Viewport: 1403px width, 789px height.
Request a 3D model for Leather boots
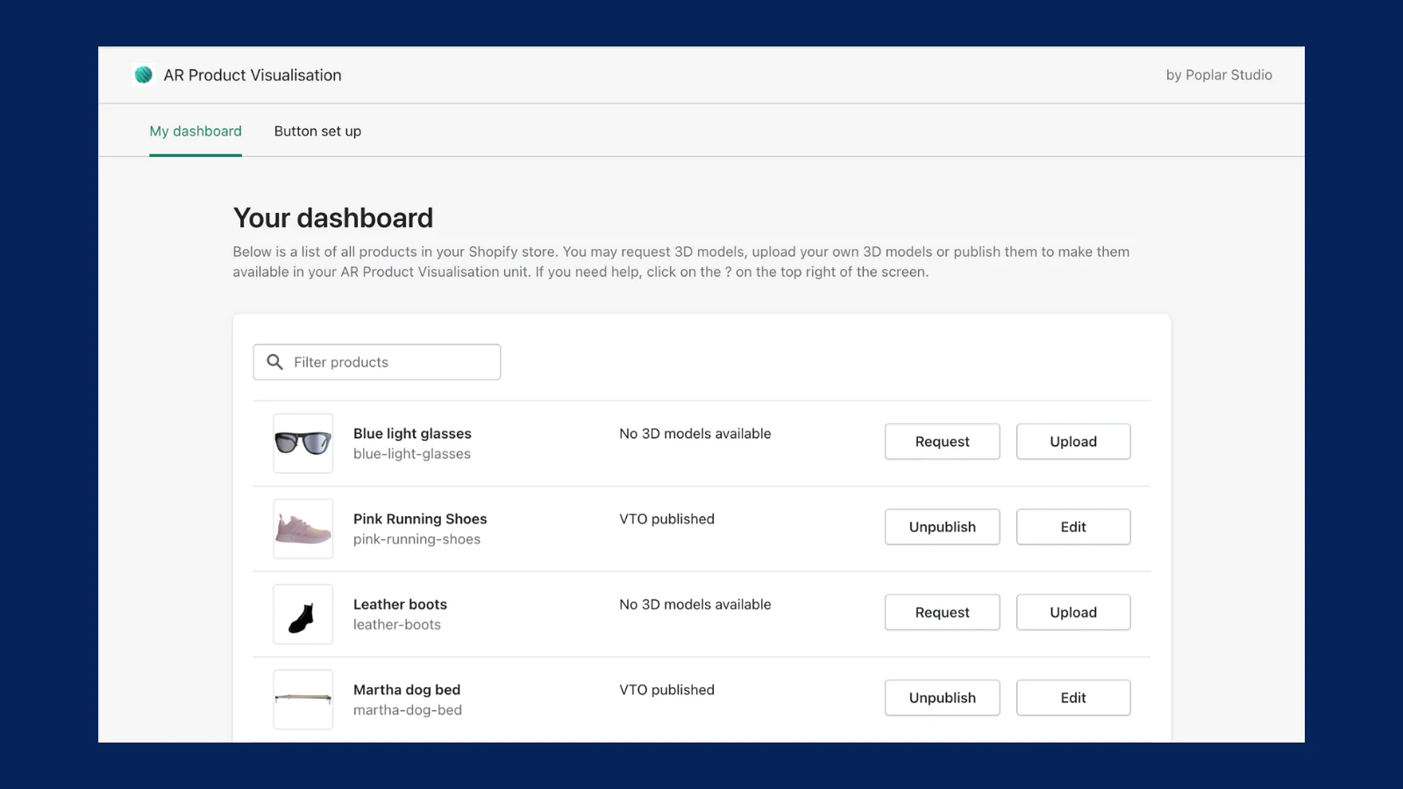(942, 613)
